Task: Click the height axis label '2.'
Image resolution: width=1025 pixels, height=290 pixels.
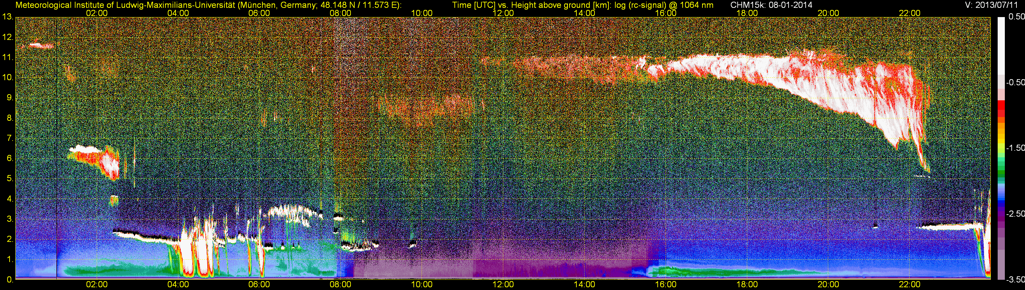Action: point(10,239)
